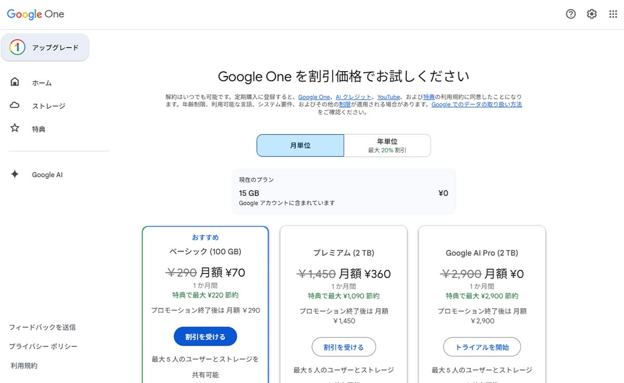Open the settings gear icon
Image resolution: width=624 pixels, height=383 pixels.
coord(592,14)
